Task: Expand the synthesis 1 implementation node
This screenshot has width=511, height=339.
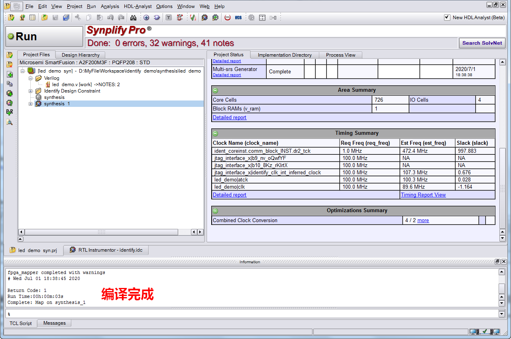Action: tap(31, 104)
